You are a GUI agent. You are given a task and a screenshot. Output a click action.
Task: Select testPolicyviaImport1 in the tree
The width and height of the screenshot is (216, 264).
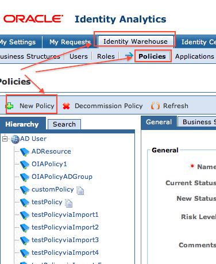(x=65, y=215)
